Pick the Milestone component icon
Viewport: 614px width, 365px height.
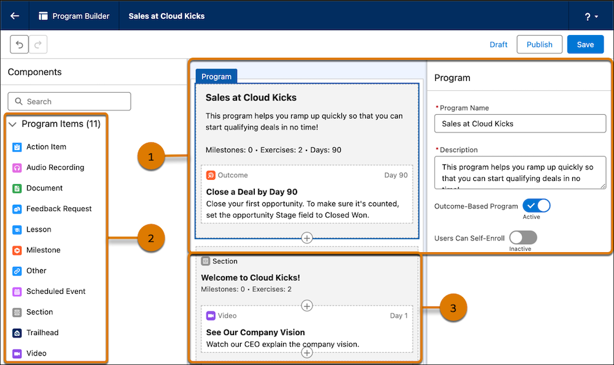click(17, 250)
